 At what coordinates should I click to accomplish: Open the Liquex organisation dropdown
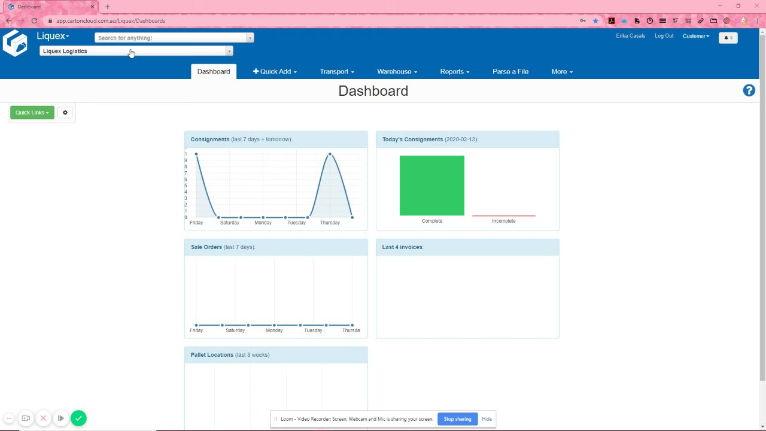[53, 36]
